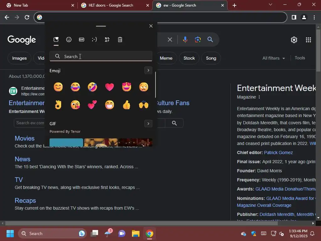This screenshot has height=241, width=321.
Task: Open the Google apps grid
Action: pyautogui.click(x=308, y=40)
